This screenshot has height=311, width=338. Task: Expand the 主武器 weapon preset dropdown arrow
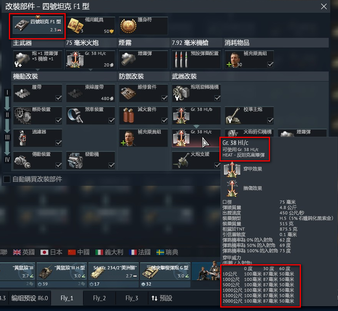38,70
